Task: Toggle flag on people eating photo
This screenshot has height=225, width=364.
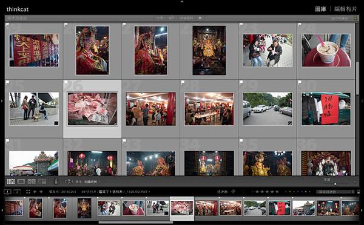Action: [x=241, y=25]
